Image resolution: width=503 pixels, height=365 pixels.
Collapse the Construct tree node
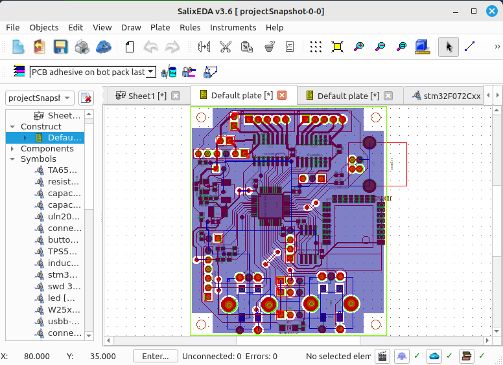[12, 127]
